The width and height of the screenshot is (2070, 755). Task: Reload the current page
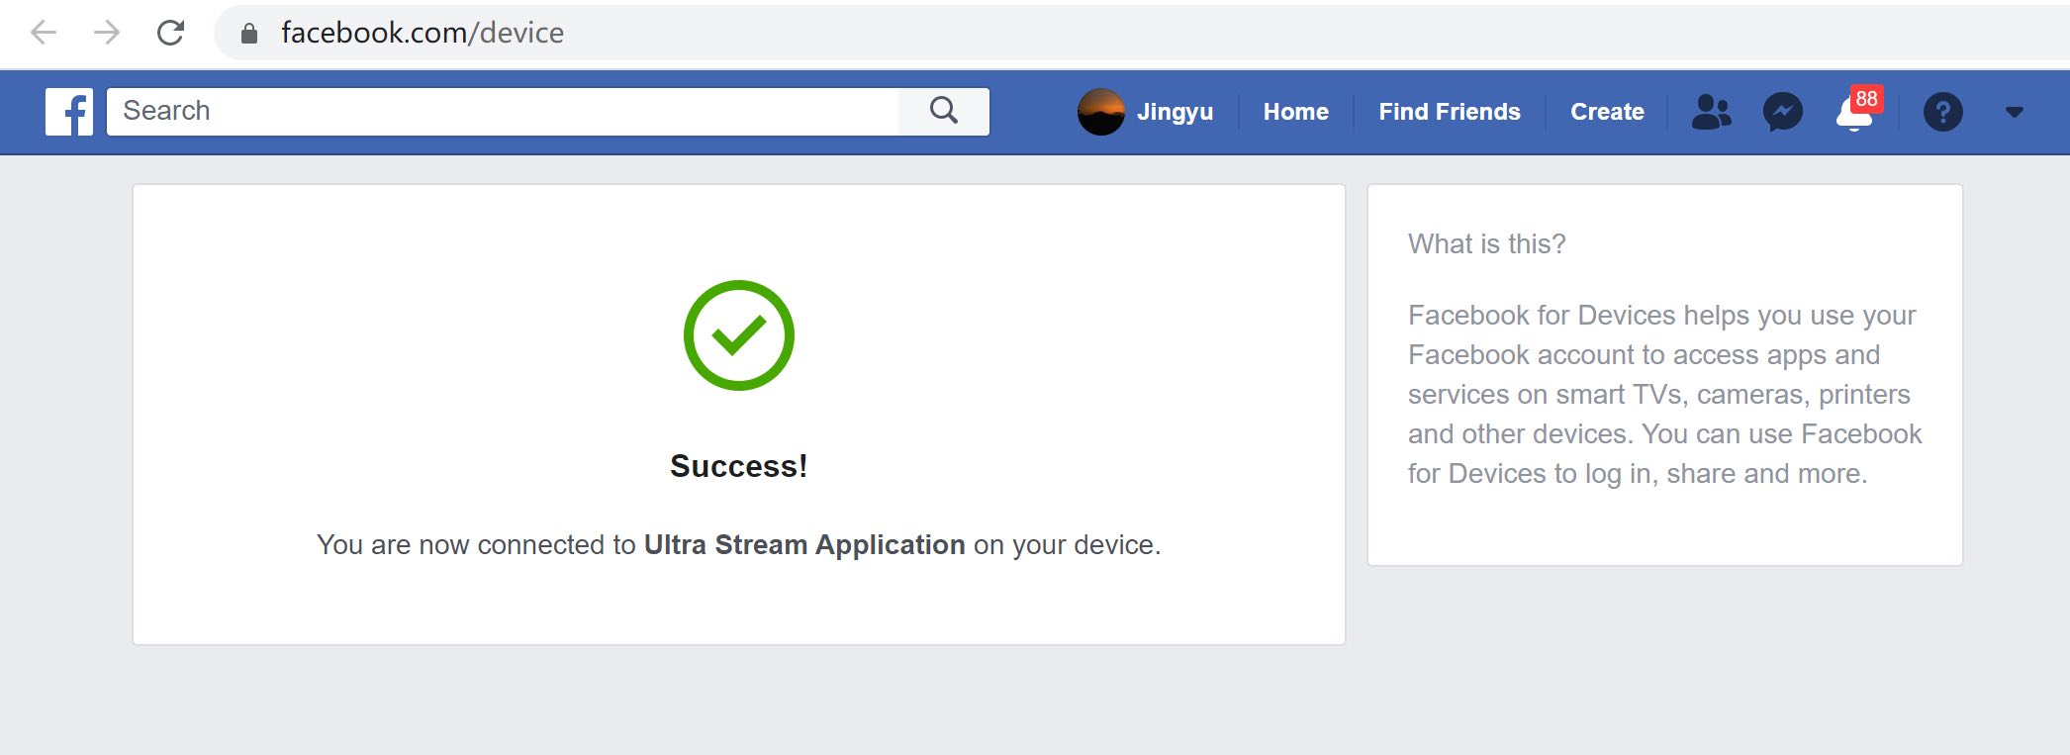tap(171, 33)
